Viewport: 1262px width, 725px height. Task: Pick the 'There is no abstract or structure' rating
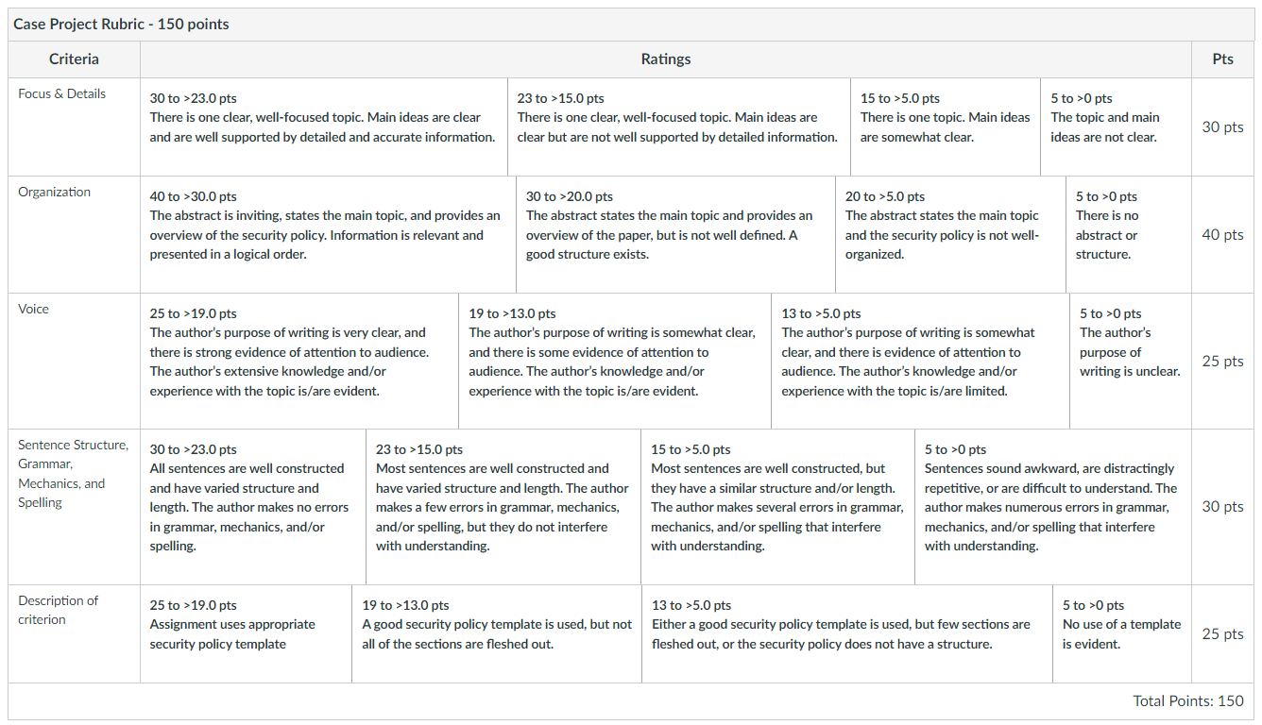point(1129,235)
